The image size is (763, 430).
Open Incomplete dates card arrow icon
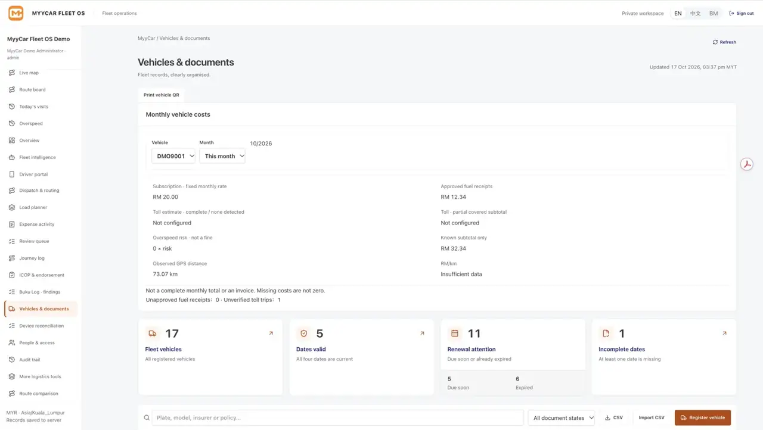(724, 334)
